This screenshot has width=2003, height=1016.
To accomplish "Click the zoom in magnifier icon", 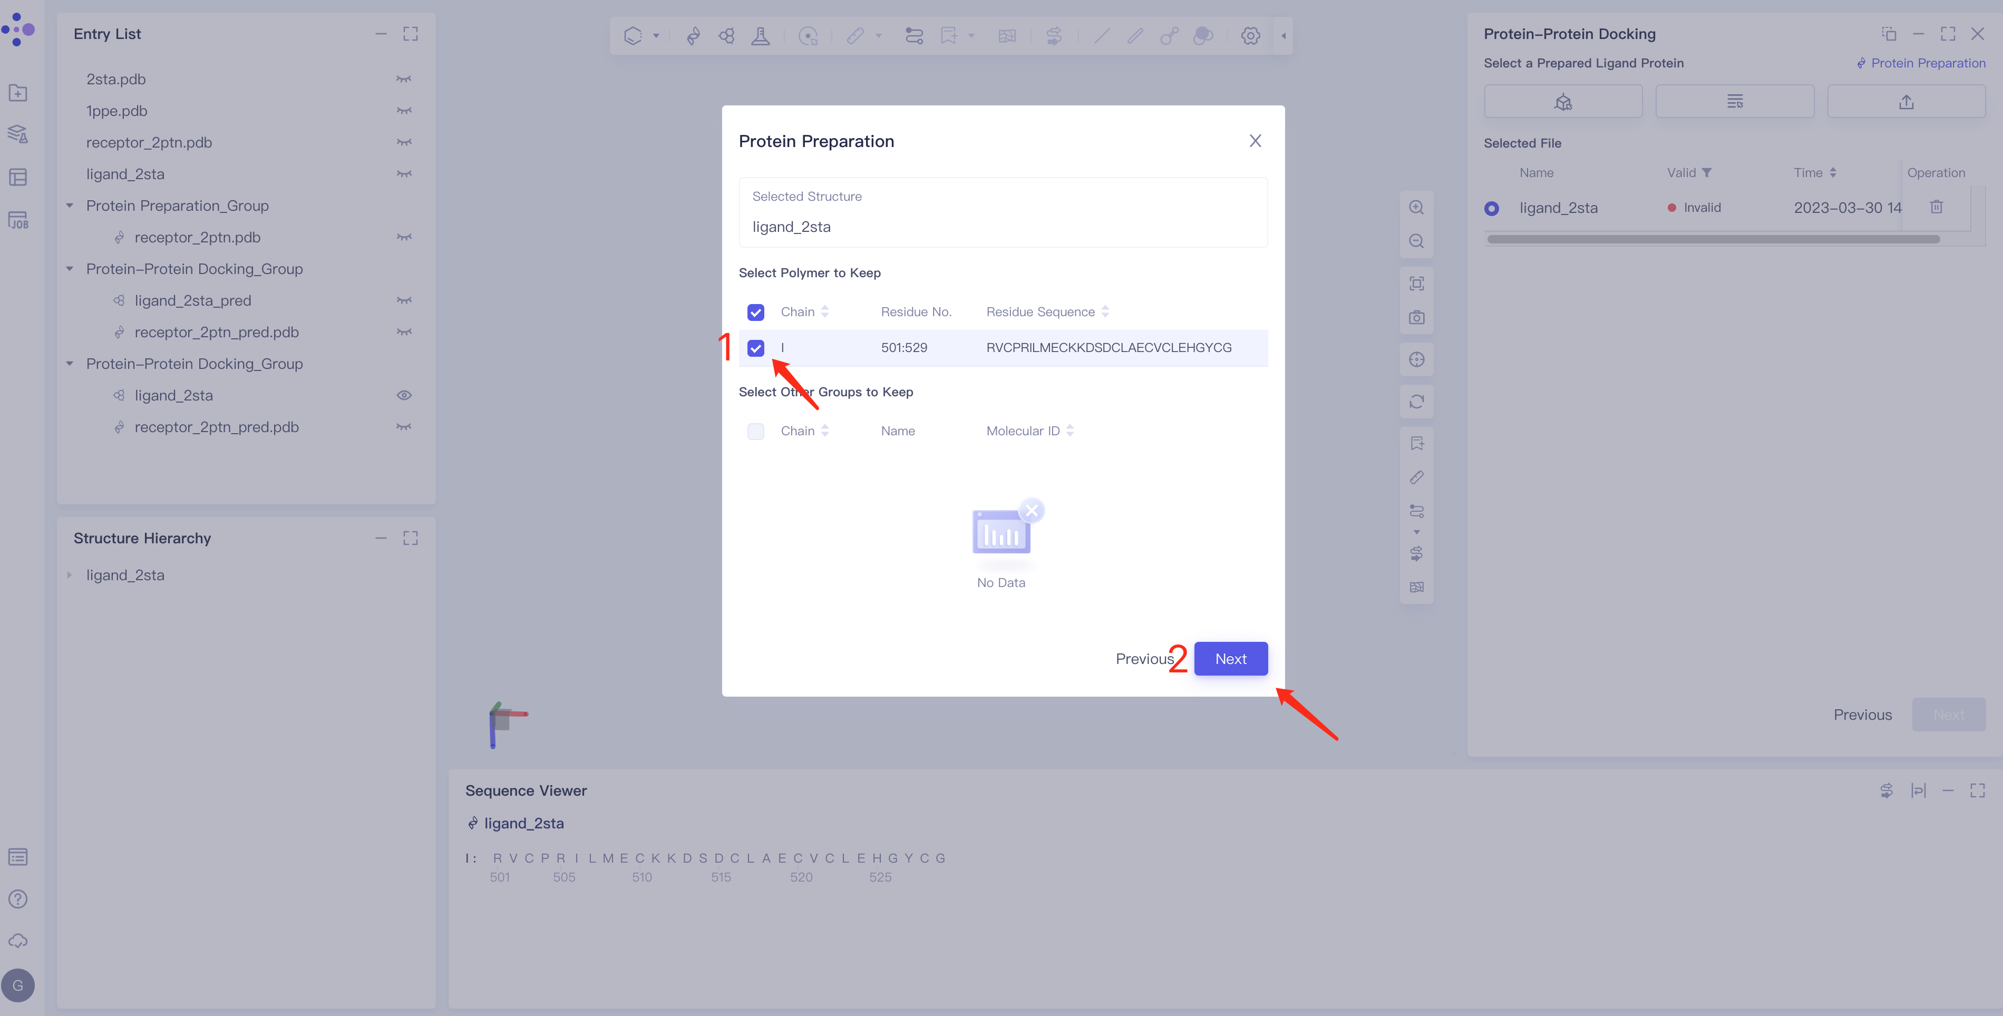I will pyautogui.click(x=1416, y=208).
